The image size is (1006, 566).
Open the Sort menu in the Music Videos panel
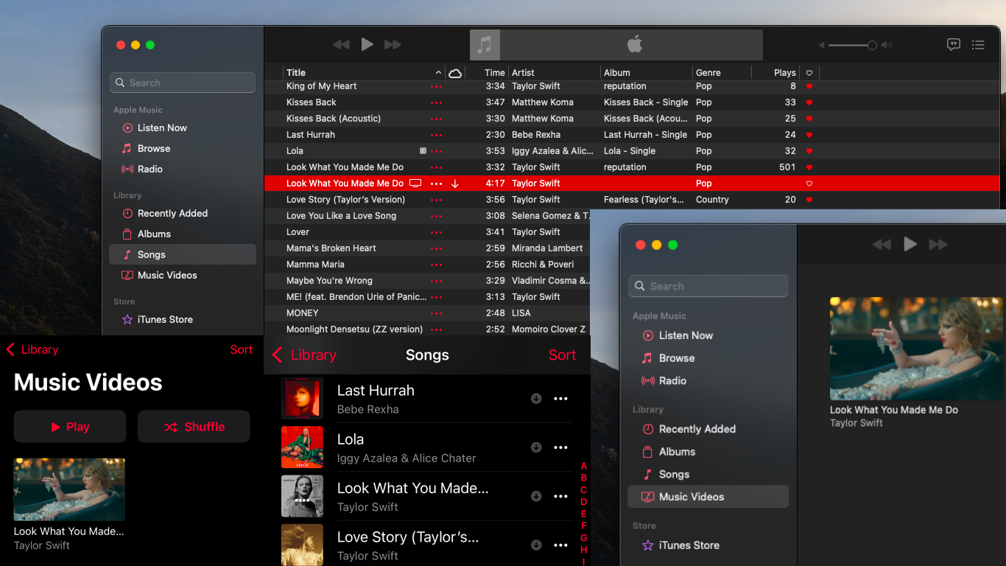tap(241, 349)
